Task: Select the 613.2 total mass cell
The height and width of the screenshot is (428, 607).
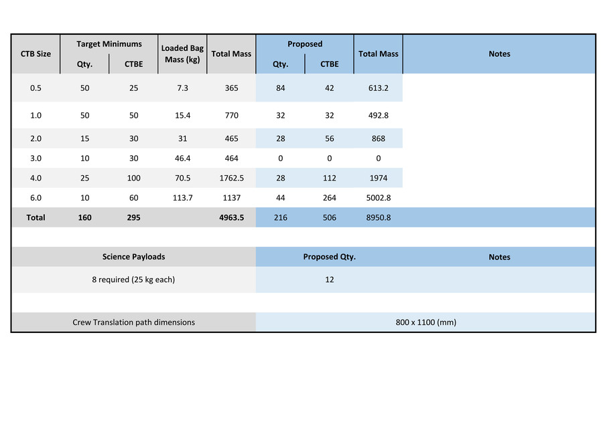Action: (379, 88)
